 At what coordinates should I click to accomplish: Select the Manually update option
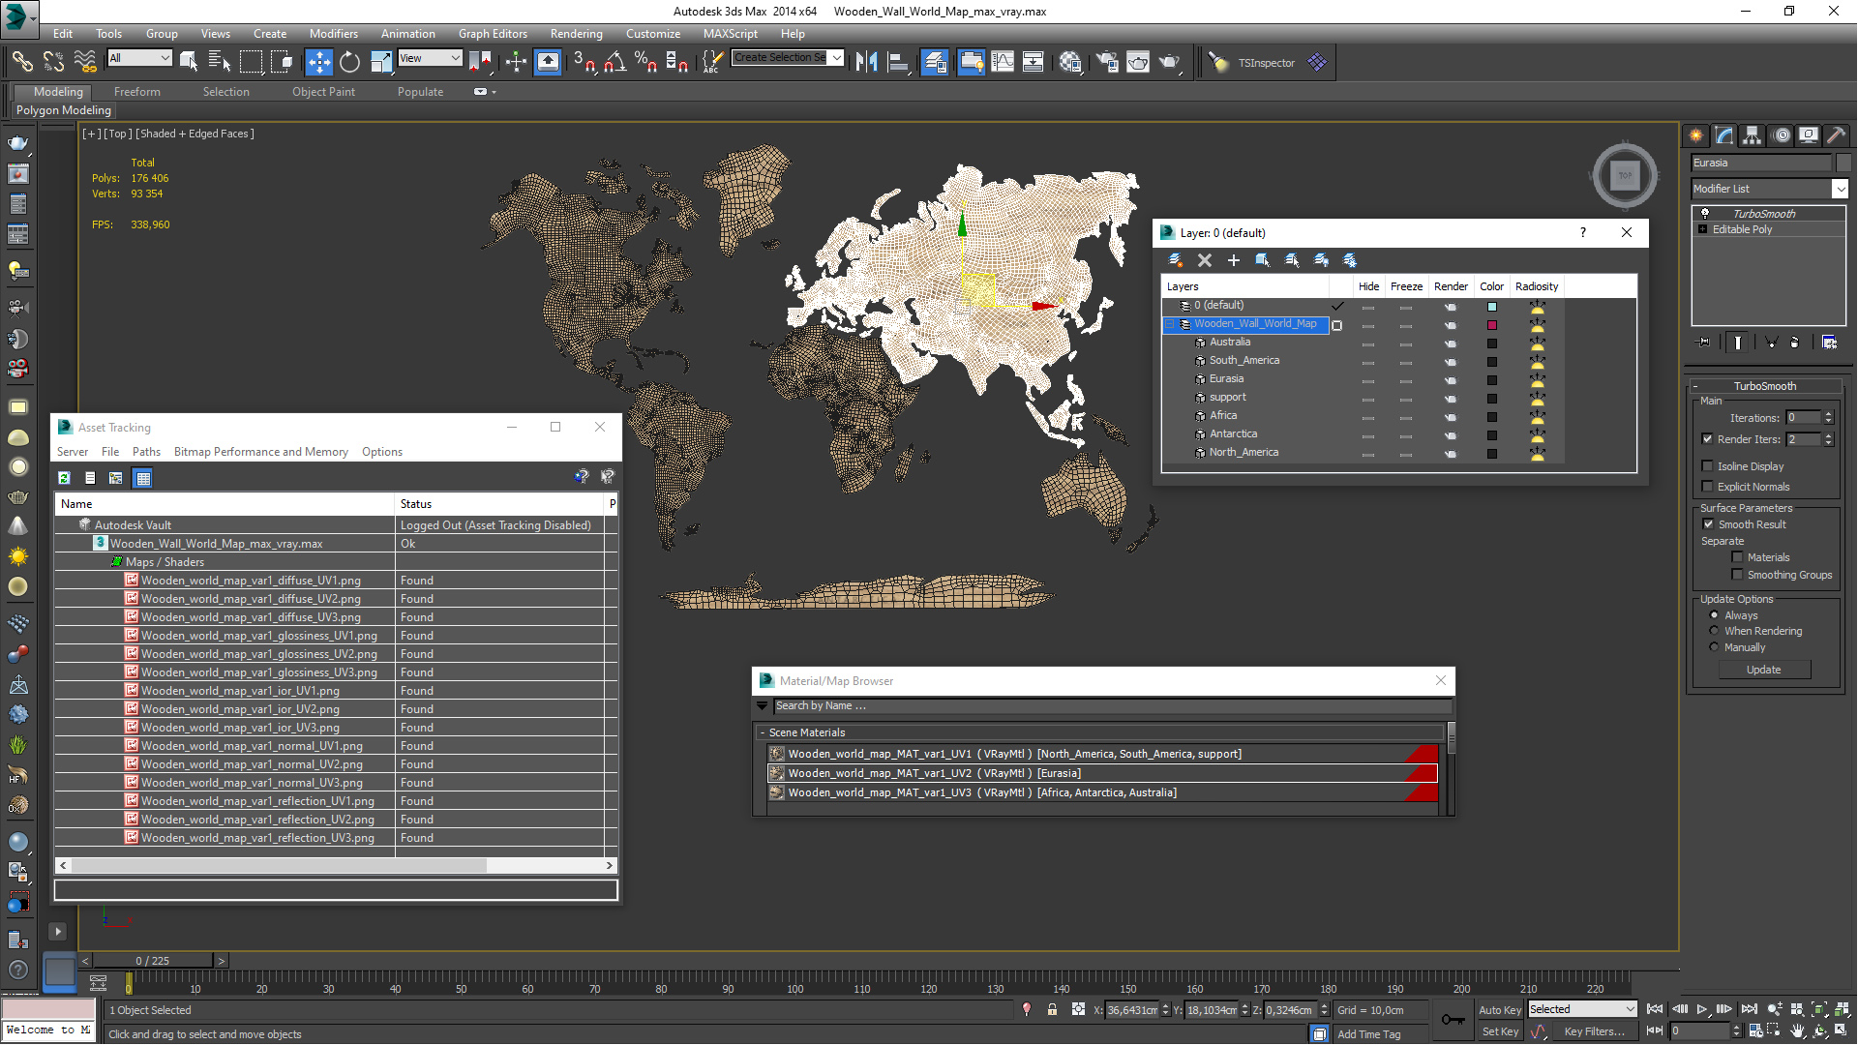pyautogui.click(x=1714, y=647)
